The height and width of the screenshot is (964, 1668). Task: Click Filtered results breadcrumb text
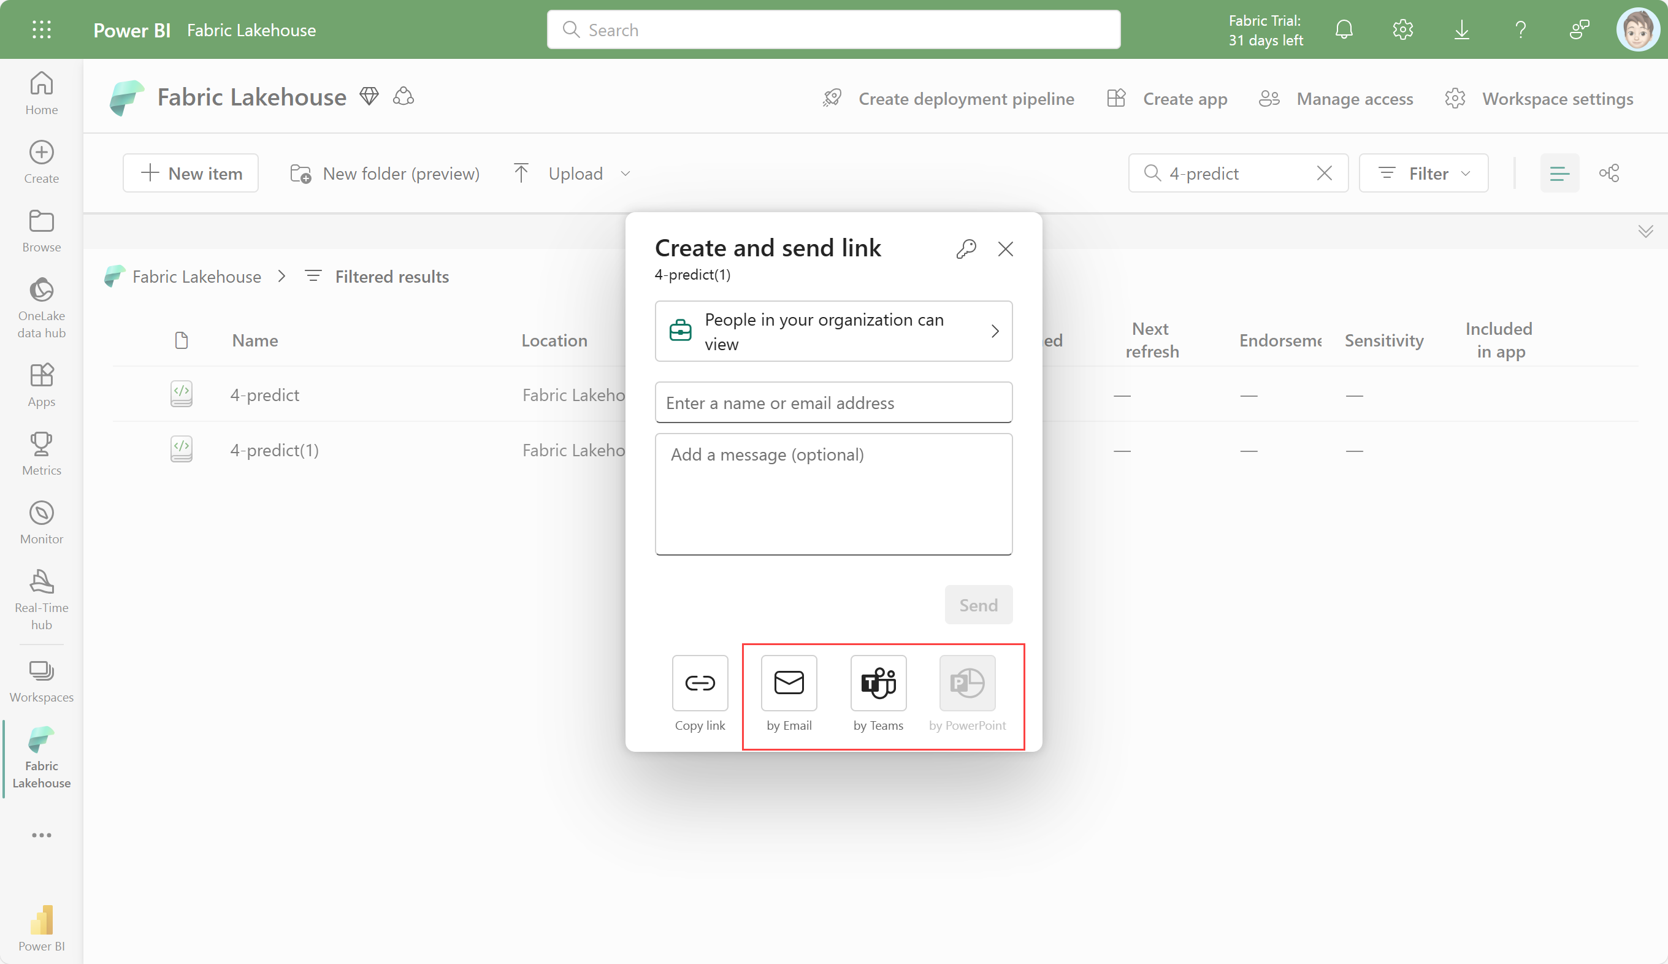pyautogui.click(x=392, y=277)
